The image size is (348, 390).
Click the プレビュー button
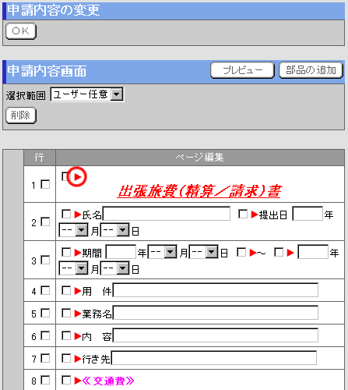pos(242,70)
